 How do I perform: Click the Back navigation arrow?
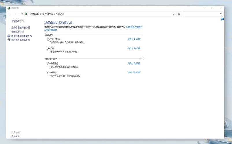[10, 14]
